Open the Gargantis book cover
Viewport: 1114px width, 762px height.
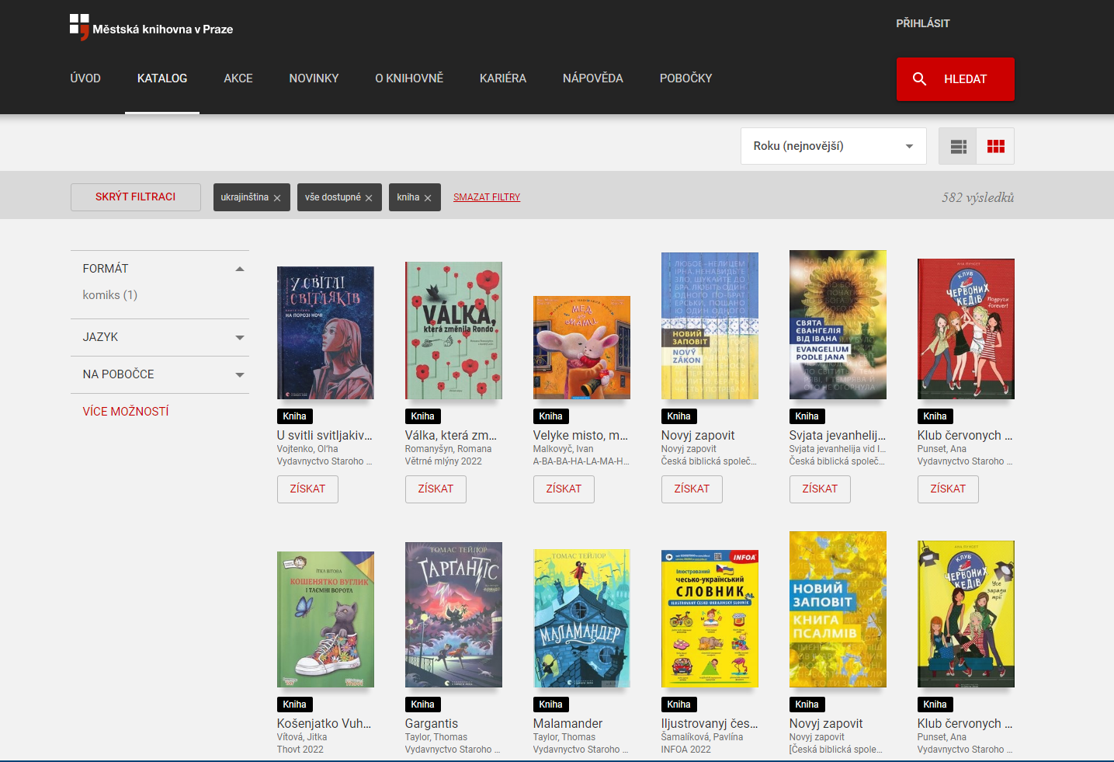(453, 614)
